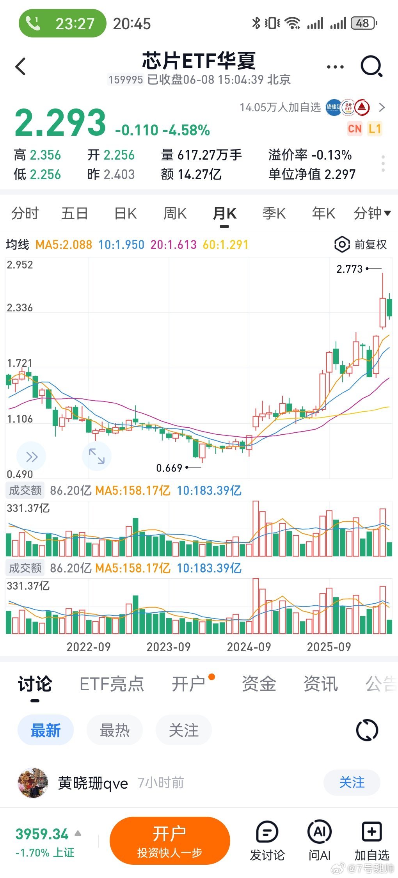This screenshot has width=398, height=878.
Task: Switch to 五日 chart
Action: [x=75, y=213]
